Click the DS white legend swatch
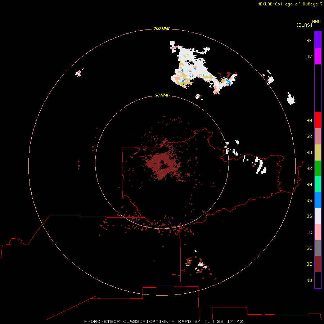Viewport: 324px width, 324px height. (318, 216)
